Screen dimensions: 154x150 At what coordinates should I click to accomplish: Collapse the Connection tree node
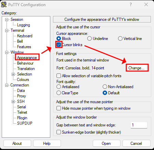7,85
